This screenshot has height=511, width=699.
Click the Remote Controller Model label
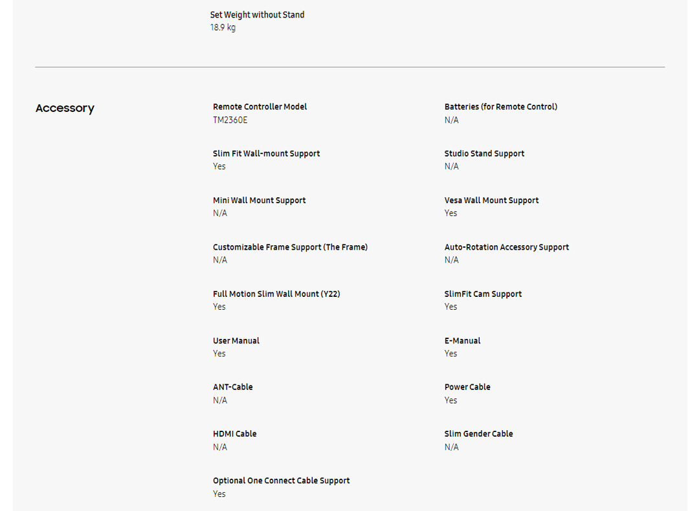(x=260, y=107)
